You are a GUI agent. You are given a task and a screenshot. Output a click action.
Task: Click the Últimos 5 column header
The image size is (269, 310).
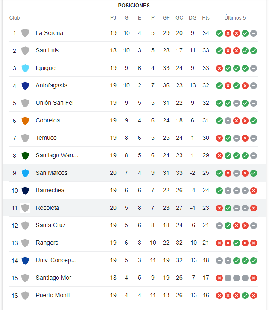pos(235,18)
